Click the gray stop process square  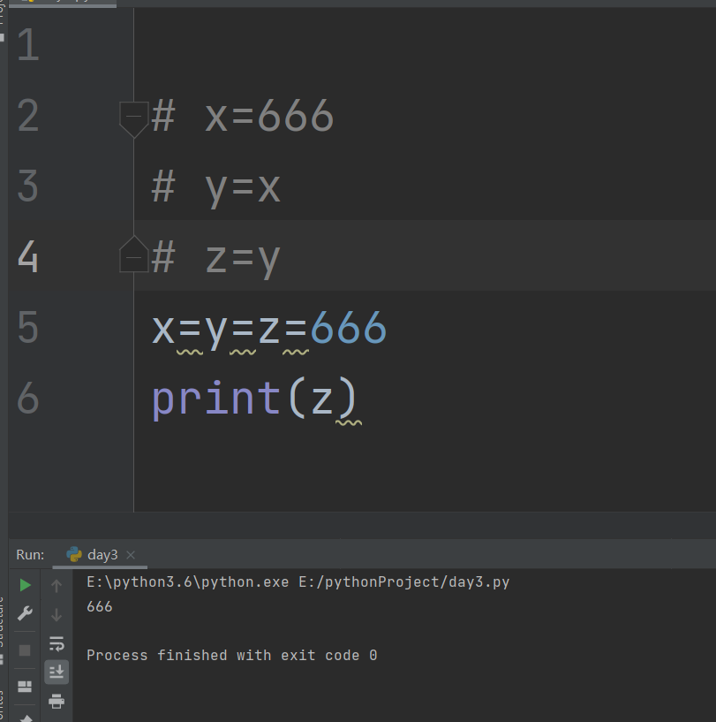(25, 650)
